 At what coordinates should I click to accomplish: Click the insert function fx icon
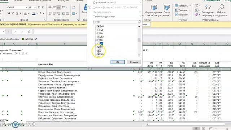tap(29, 31)
